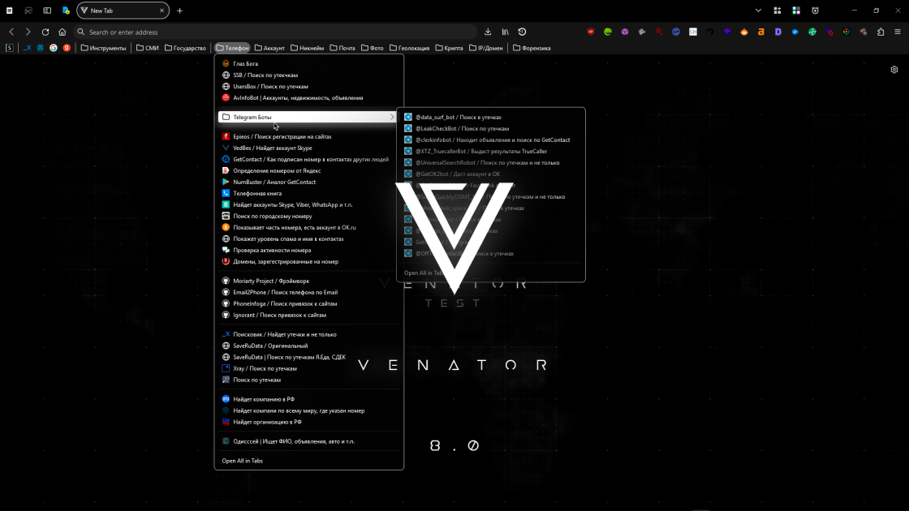Click the purple cube extension icon
909x511 pixels.
(x=625, y=32)
